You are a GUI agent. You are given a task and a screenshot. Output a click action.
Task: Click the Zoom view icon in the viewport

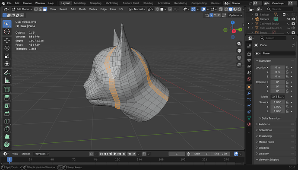tap(239, 44)
